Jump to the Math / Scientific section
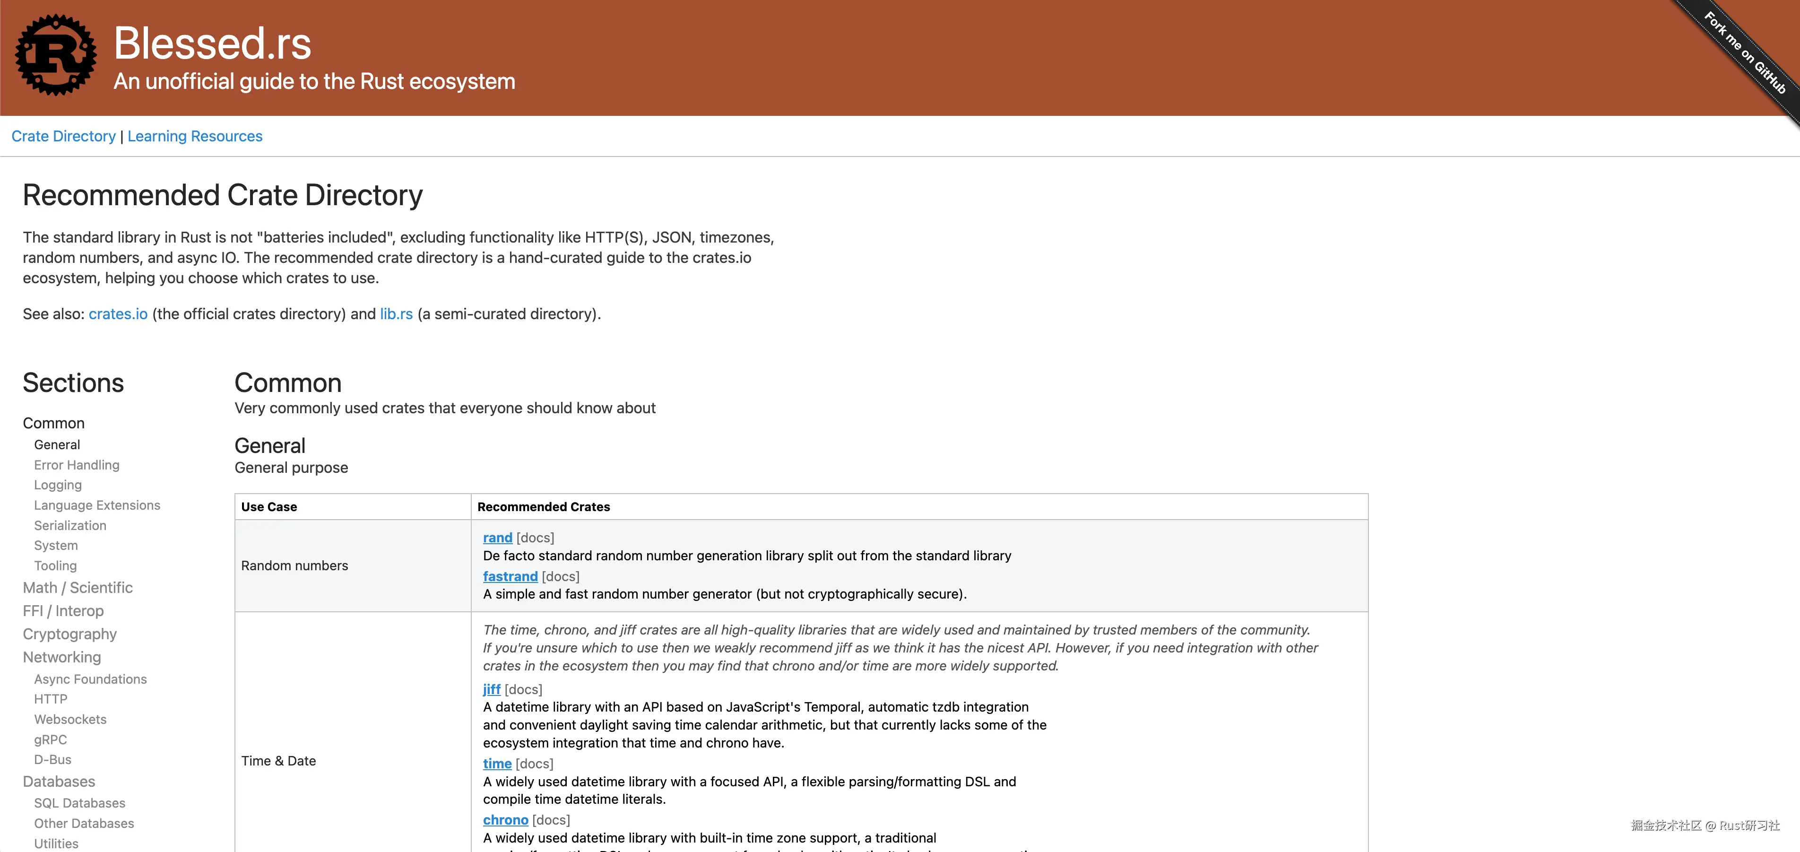Screen dimensions: 1800x852 click(x=78, y=588)
